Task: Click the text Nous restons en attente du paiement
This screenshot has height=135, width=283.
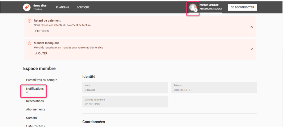Action: 63,25
